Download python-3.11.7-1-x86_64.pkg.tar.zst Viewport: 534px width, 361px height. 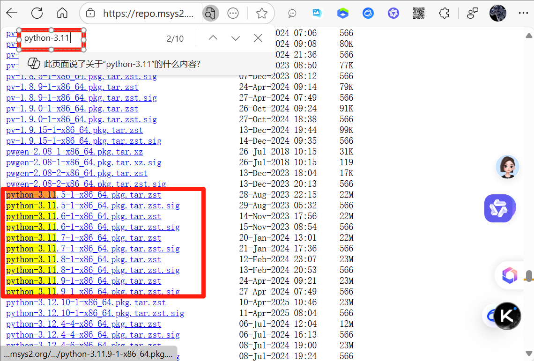84,238
